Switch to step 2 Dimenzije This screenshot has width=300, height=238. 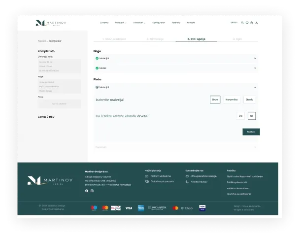pyautogui.click(x=155, y=39)
